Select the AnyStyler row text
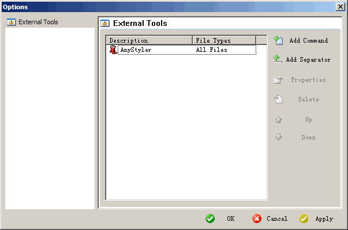The height and width of the screenshot is (230, 348). pyautogui.click(x=136, y=50)
